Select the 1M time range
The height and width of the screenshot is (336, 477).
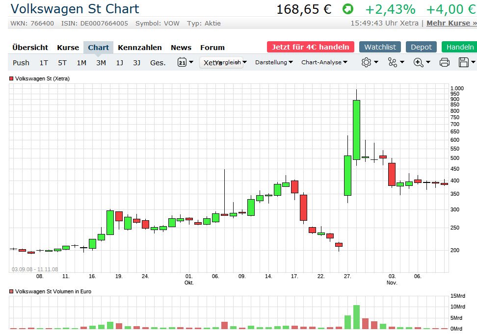coord(81,63)
